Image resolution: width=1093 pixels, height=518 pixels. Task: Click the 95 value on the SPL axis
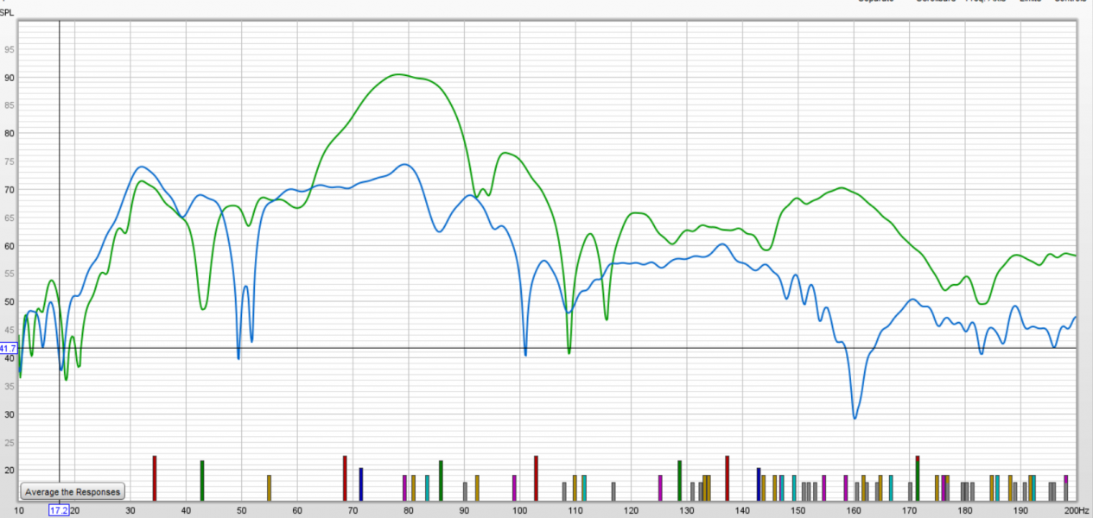pyautogui.click(x=10, y=49)
